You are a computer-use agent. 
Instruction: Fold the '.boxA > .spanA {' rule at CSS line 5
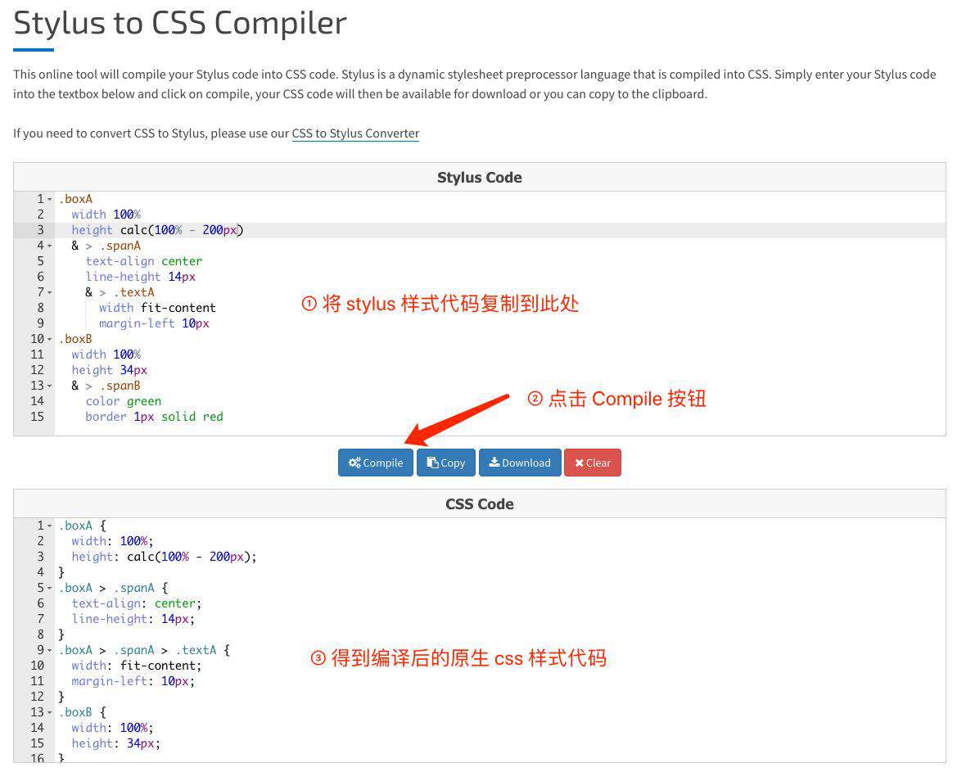[49, 588]
